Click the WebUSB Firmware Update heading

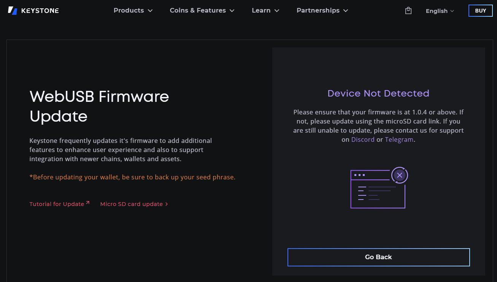coord(99,106)
